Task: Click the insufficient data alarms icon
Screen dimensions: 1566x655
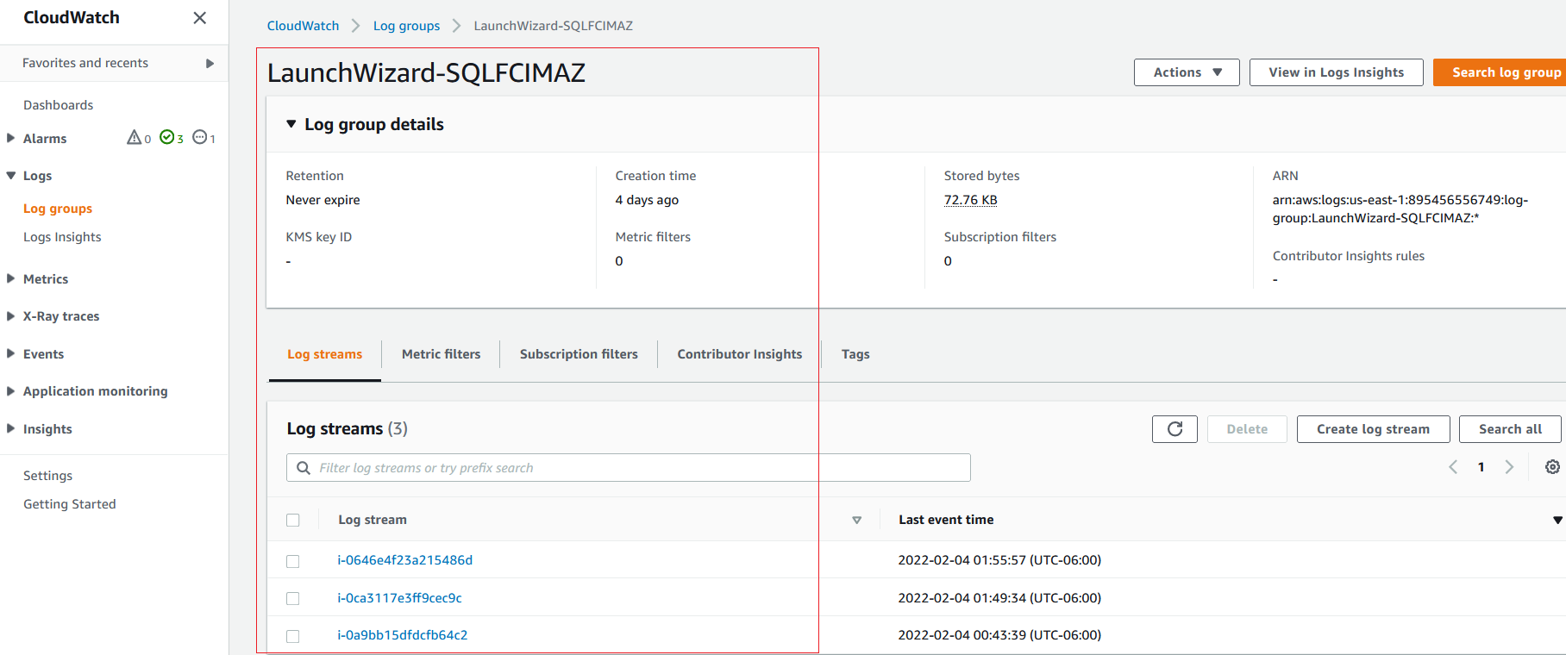Action: (200, 137)
